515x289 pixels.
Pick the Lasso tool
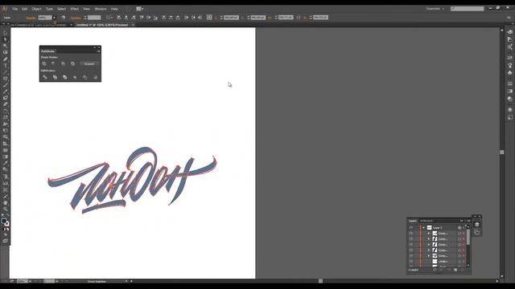(6, 52)
